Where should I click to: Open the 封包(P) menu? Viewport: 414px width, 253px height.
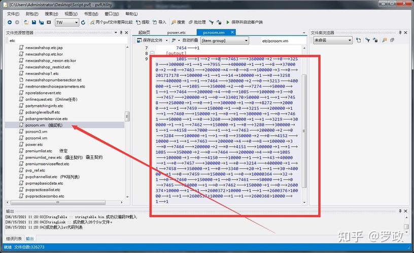coord(32,14)
